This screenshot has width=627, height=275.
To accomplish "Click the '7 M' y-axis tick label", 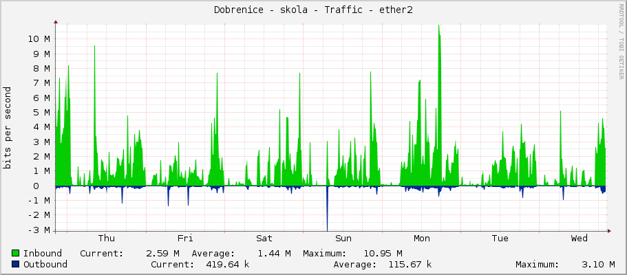I will 42,82.
